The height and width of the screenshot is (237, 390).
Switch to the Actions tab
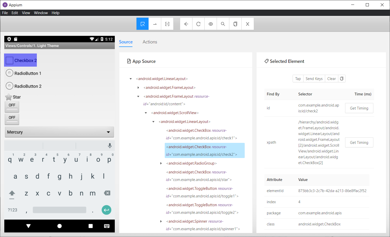pos(150,42)
